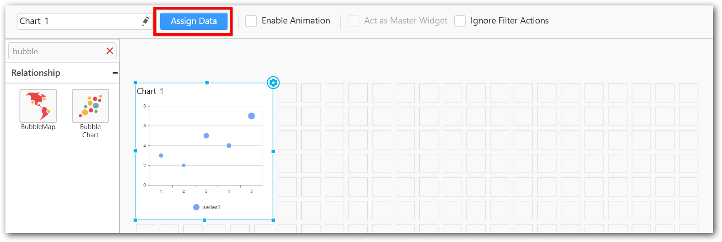Click the bubble search box

point(57,51)
